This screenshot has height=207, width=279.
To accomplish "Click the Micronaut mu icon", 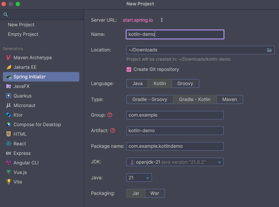I will [x=8, y=105].
